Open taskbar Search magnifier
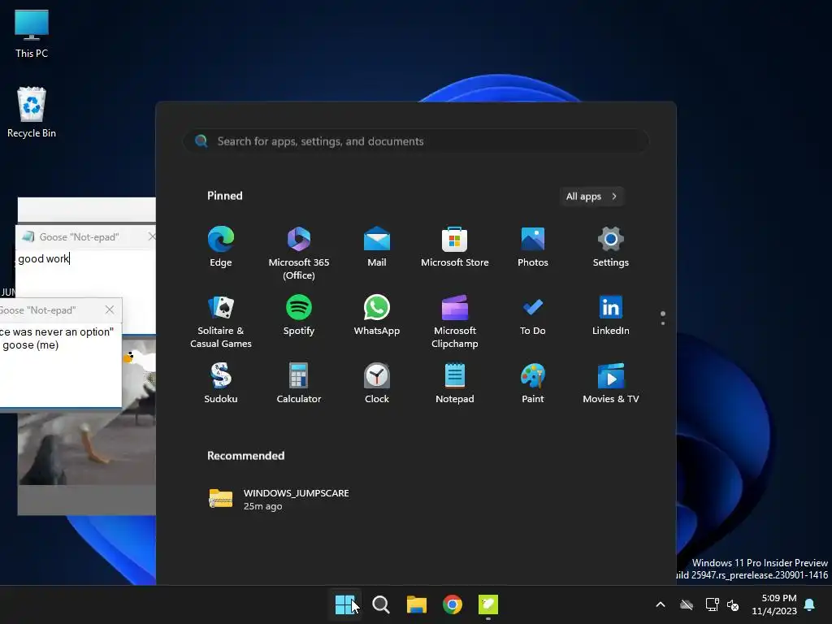 (x=381, y=604)
